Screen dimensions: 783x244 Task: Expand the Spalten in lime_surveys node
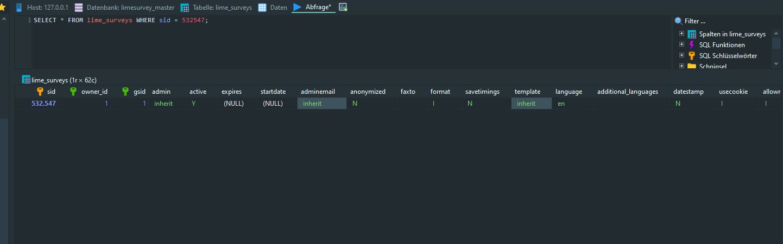[681, 34]
